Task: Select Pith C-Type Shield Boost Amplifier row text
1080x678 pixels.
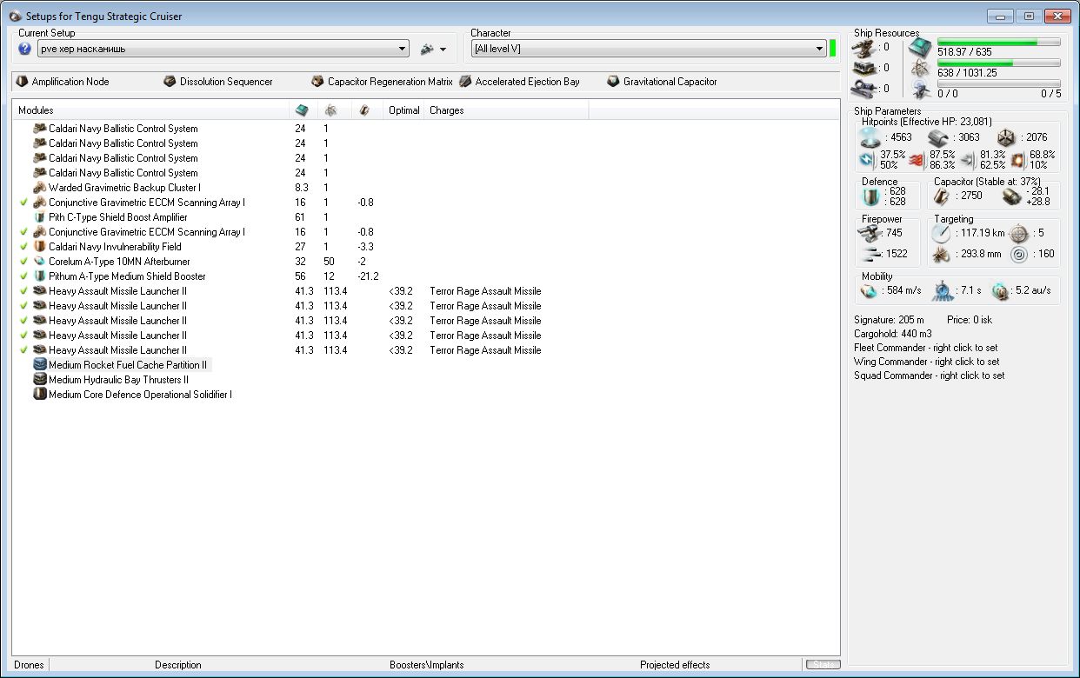Action: tap(117, 217)
